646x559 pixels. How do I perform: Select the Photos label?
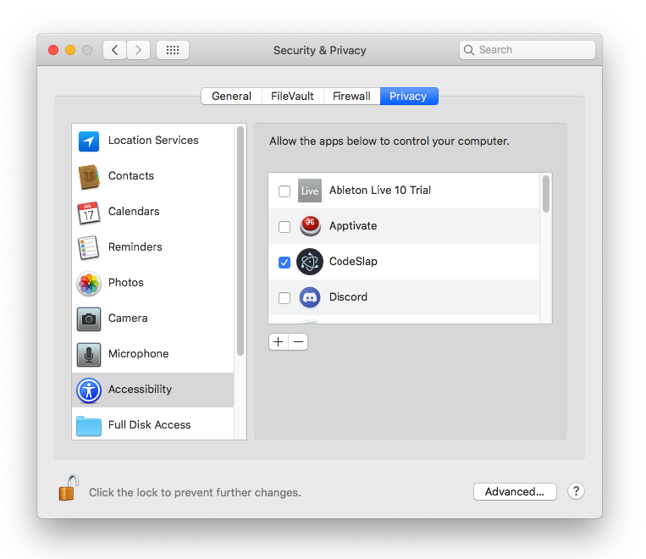click(x=126, y=282)
